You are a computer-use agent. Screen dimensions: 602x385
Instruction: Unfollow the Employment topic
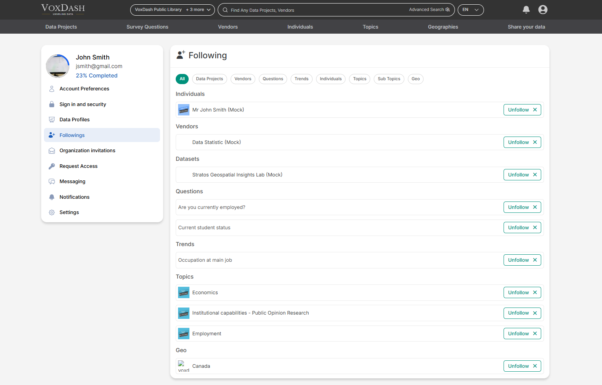[522, 334]
